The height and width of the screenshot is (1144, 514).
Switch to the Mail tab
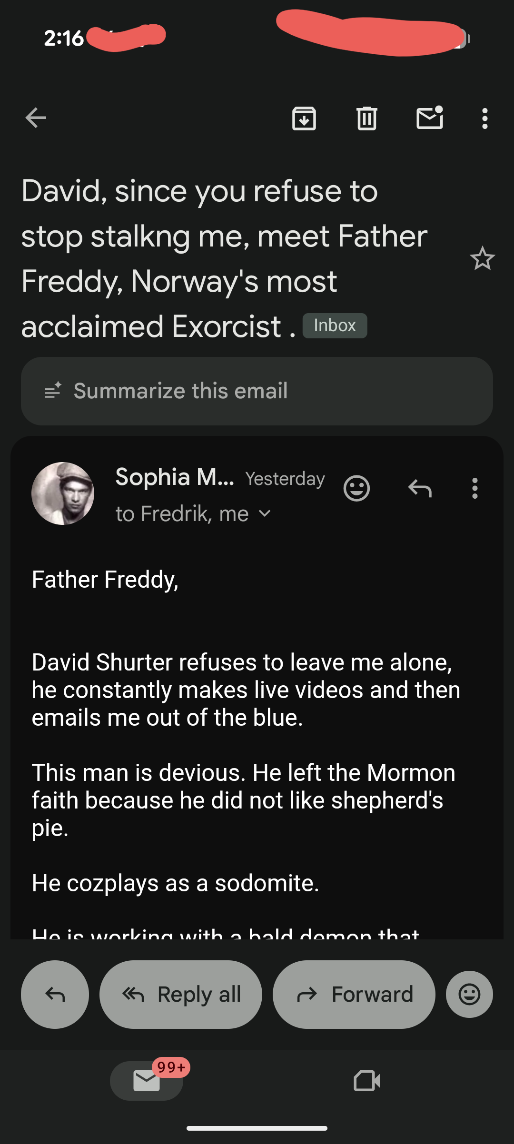[147, 1081]
